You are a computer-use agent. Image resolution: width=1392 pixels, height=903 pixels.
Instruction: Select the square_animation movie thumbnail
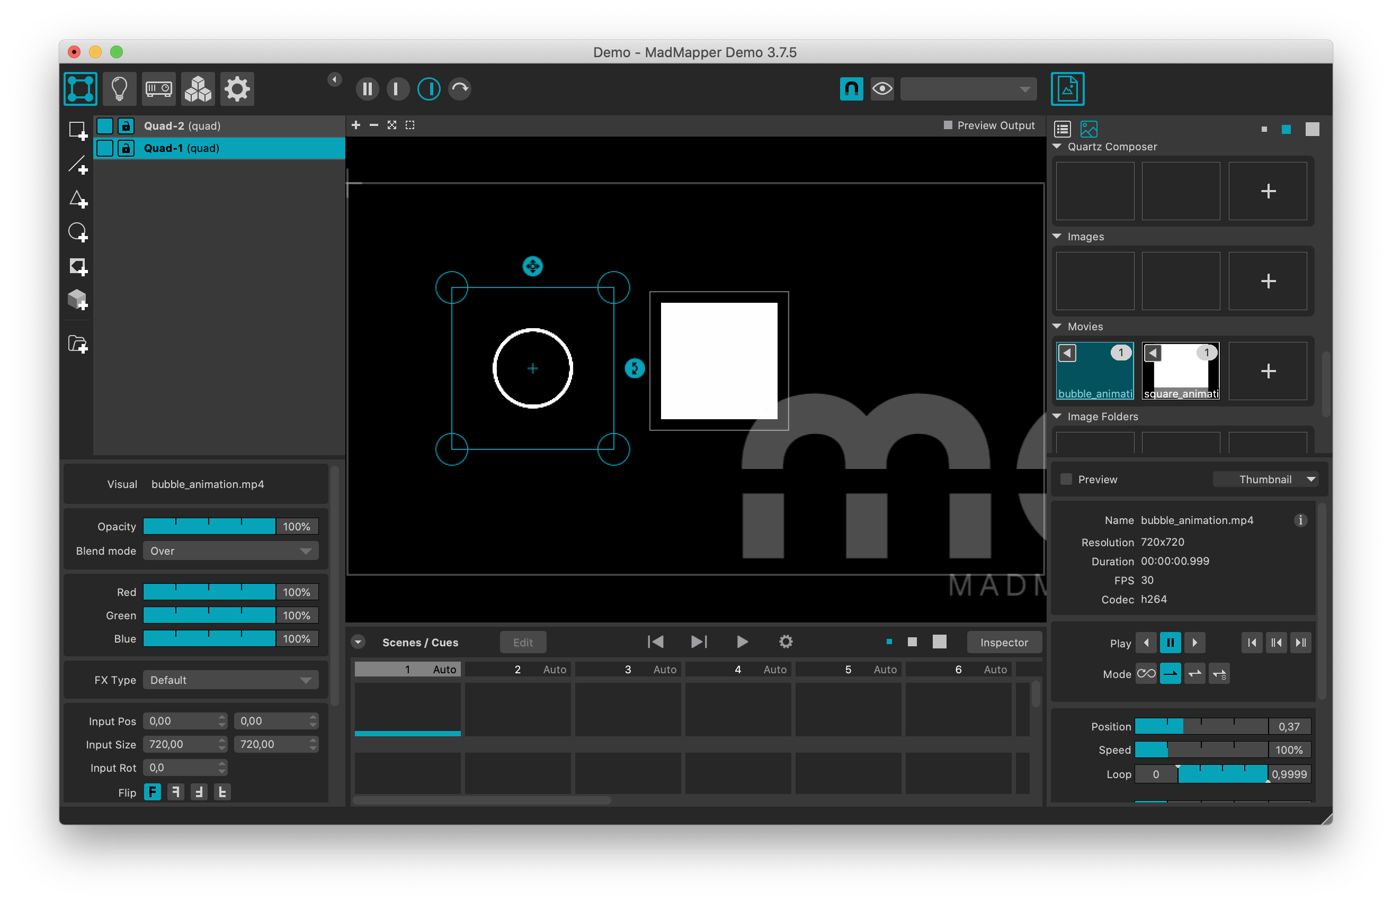1180,371
